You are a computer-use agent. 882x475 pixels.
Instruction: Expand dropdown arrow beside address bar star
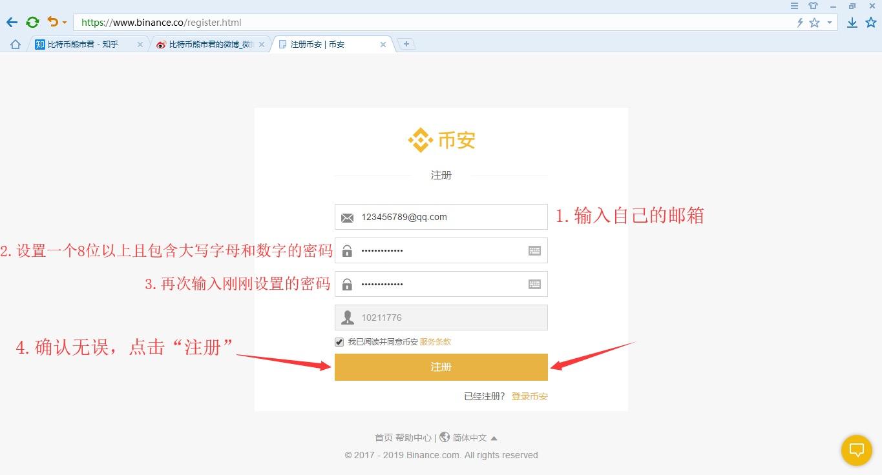point(830,23)
